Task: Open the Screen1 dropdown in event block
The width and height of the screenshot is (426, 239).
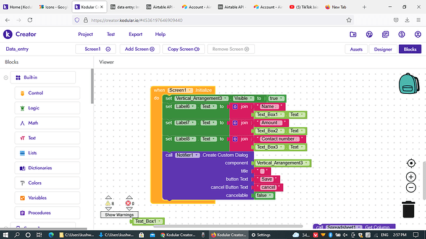Action: tap(180, 90)
